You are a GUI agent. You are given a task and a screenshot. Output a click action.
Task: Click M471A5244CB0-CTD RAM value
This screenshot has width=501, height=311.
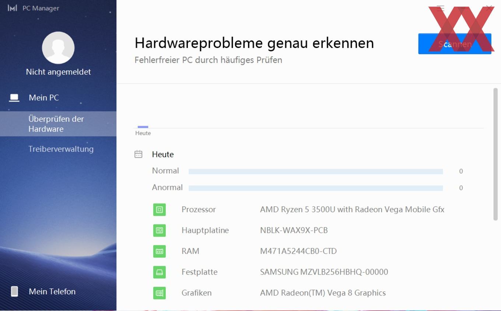click(298, 251)
